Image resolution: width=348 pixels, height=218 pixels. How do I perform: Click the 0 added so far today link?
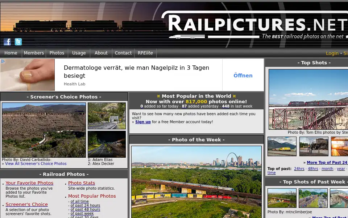tap(142, 106)
